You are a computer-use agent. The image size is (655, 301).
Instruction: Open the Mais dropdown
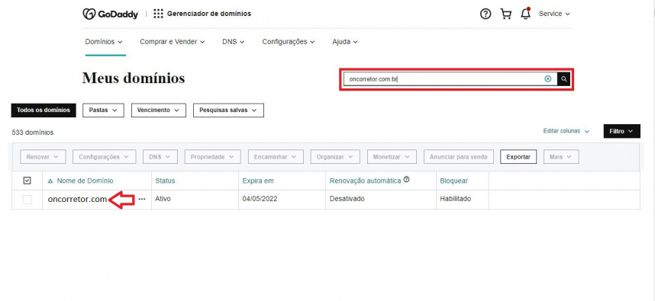(561, 157)
